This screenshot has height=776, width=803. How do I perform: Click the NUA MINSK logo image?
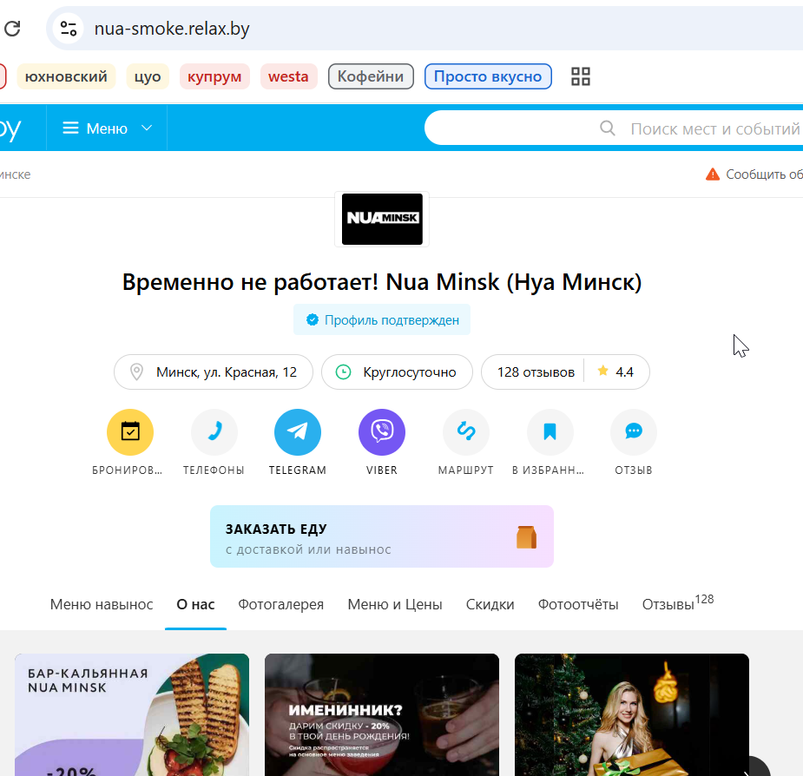pyautogui.click(x=382, y=220)
